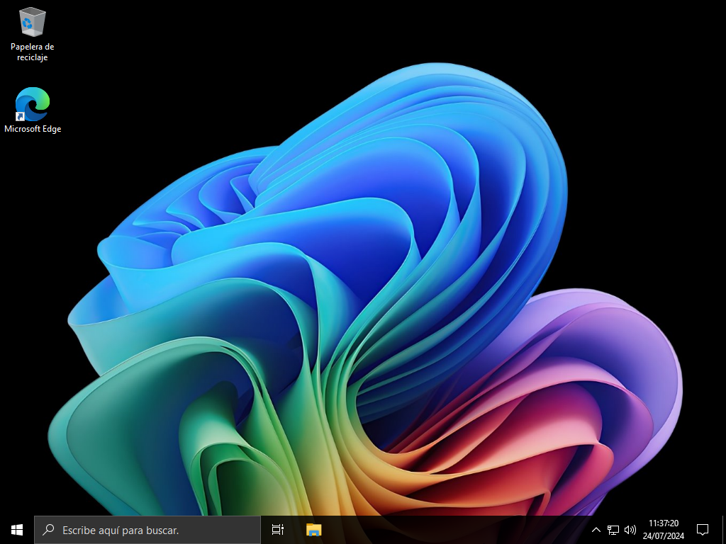726x544 pixels.
Task: Open the Windows Start menu
Action: coord(17,530)
